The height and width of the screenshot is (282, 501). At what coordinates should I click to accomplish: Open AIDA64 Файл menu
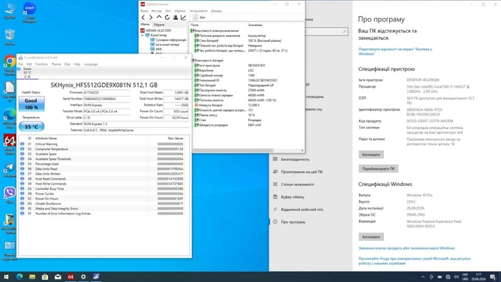point(144,11)
